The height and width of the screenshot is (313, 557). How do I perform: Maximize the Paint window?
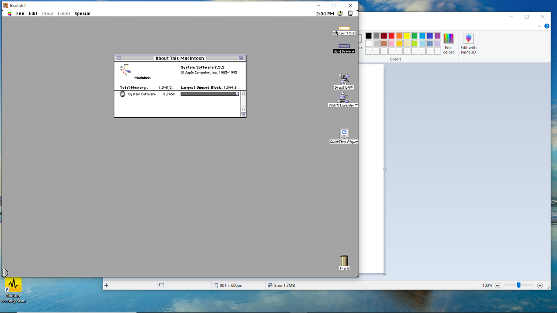[x=527, y=17]
